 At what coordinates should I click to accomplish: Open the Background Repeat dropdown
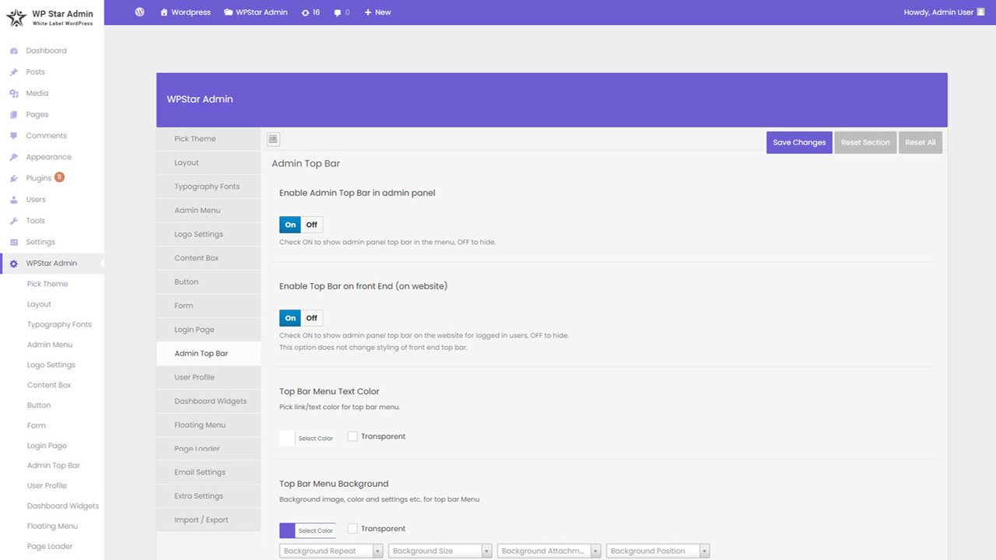[331, 551]
